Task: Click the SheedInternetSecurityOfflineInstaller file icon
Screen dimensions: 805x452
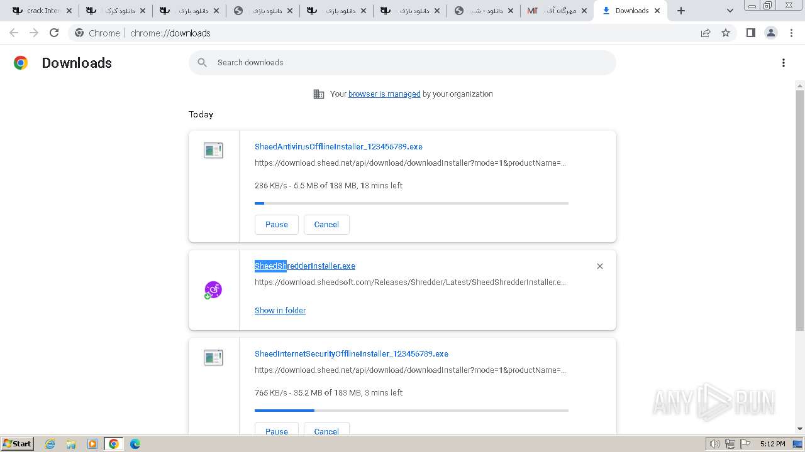Action: 213,358
